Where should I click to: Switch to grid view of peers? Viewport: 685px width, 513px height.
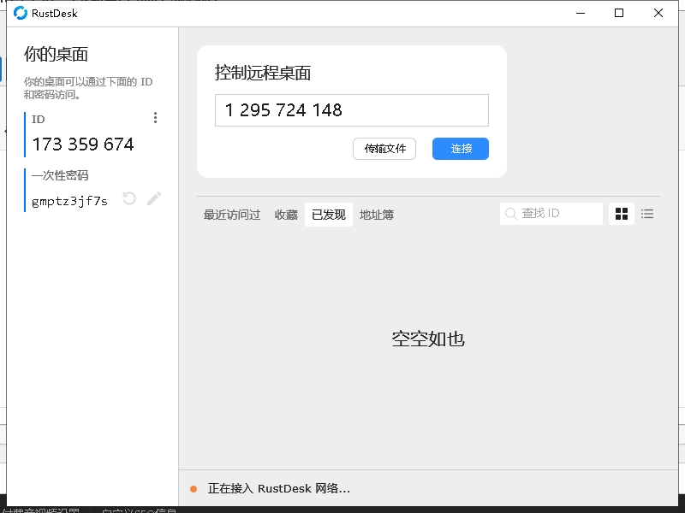pyautogui.click(x=622, y=214)
